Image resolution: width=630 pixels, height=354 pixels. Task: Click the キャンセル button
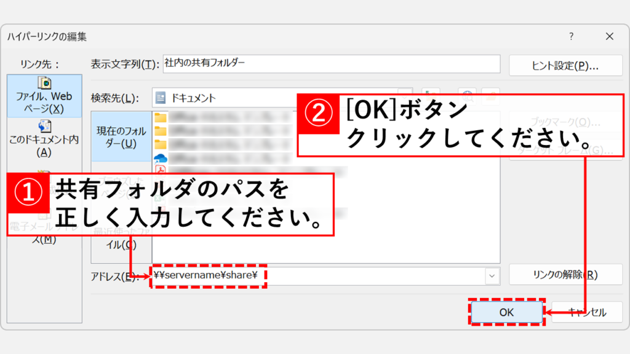point(587,312)
